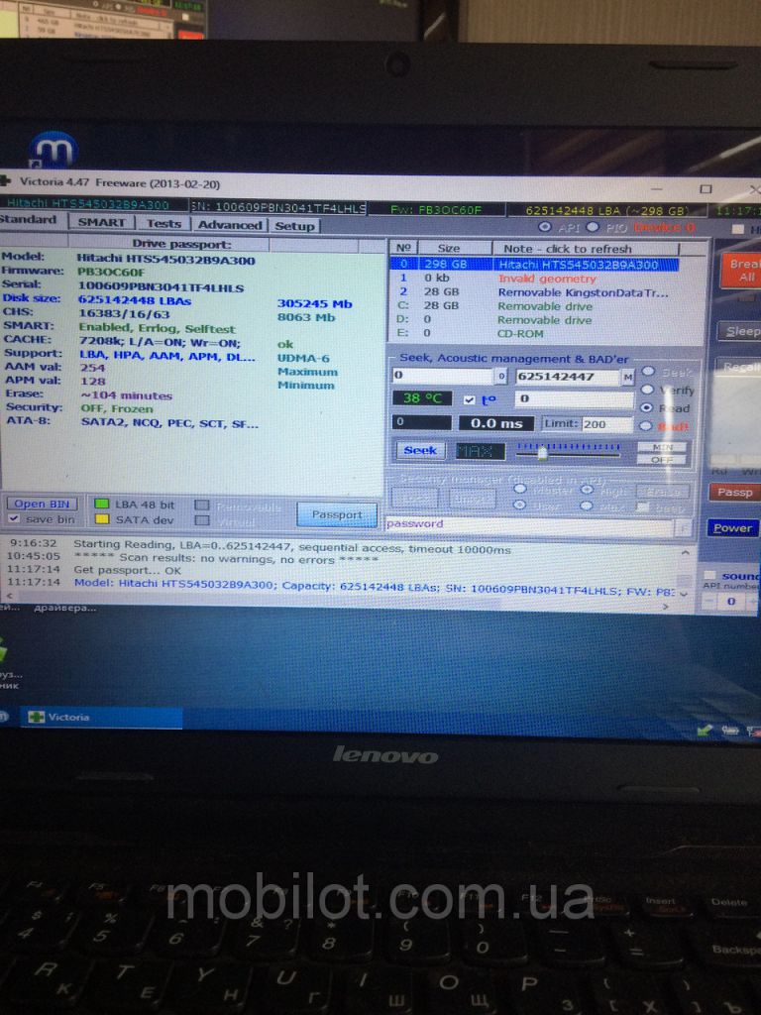The height and width of the screenshot is (1015, 761).
Task: Click the 'Scan results: no warnings' log line
Action: [226, 557]
